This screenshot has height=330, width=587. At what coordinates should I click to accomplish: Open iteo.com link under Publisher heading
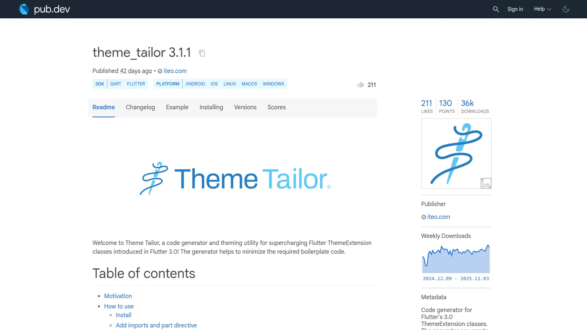(438, 217)
